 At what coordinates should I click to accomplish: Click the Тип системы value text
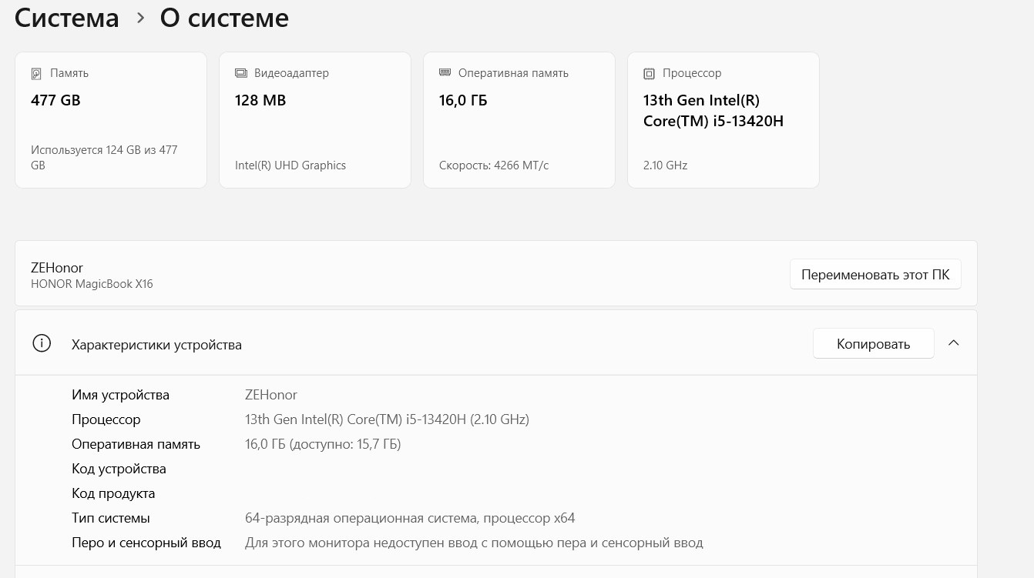point(410,518)
